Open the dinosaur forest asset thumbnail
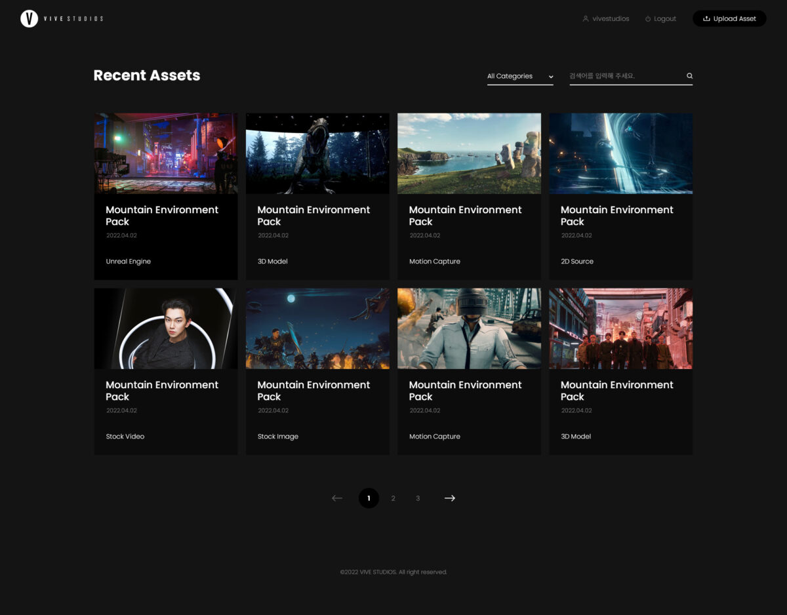 tap(317, 153)
